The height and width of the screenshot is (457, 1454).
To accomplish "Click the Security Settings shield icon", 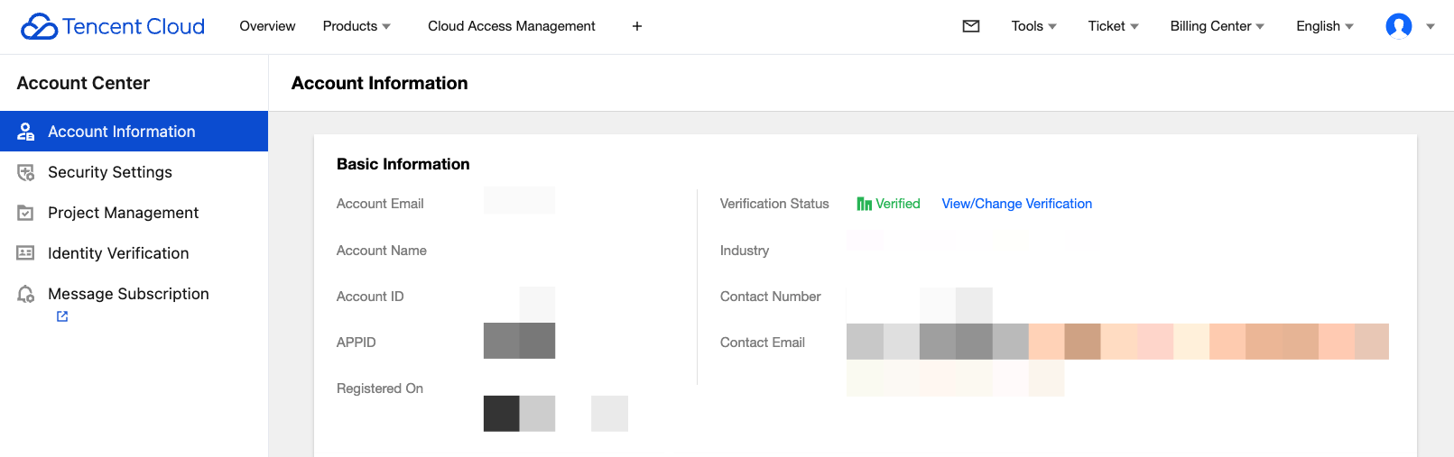I will click(26, 172).
